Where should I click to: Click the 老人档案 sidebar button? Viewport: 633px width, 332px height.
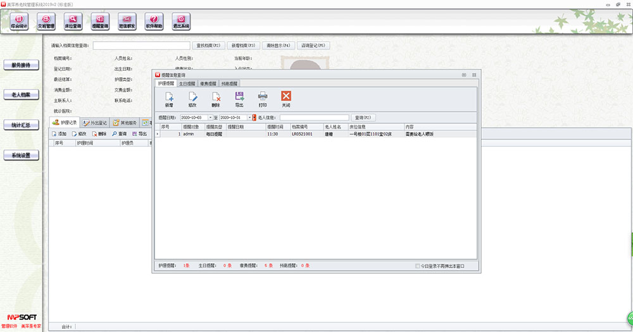21,94
